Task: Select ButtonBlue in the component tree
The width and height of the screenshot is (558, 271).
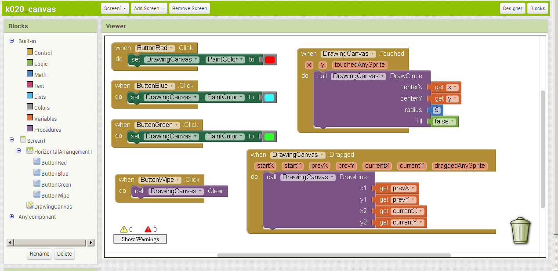Action: coord(54,173)
